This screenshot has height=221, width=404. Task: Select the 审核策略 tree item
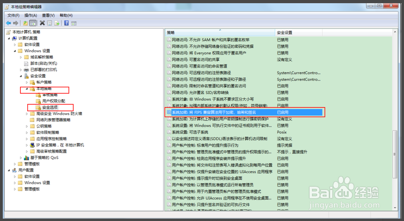pyautogui.click(x=50, y=95)
